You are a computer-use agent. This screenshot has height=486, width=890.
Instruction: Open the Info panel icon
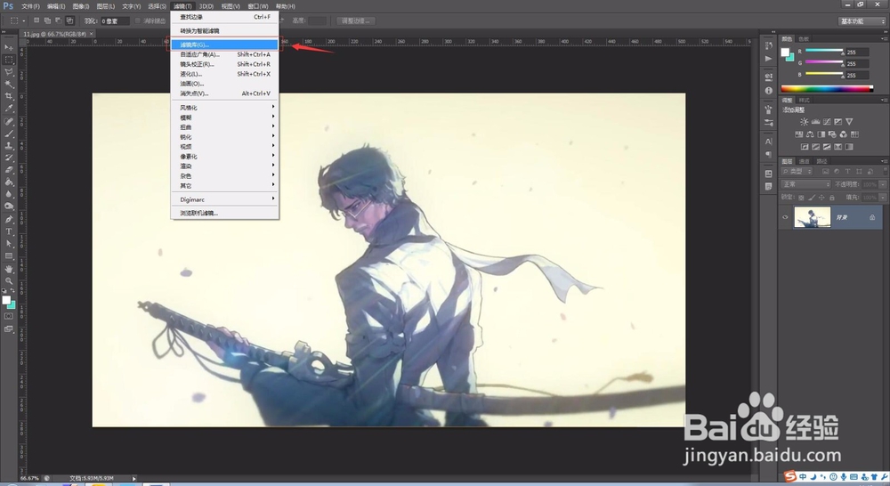point(769,90)
